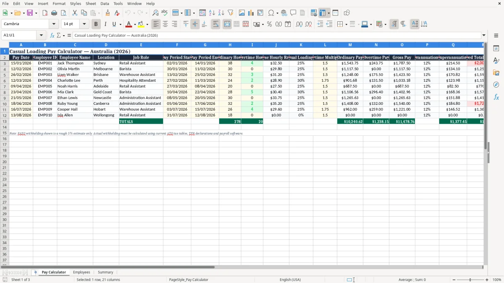This screenshot has height=283, width=504.
Task: Open sidebar Styles icon
Action: 496,60
